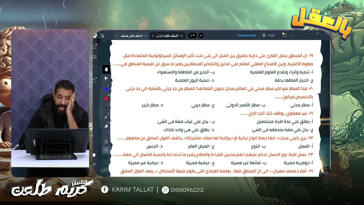Click answer ج- عرضية مميزة
This screenshot has width=364, height=205.
[200, 163]
